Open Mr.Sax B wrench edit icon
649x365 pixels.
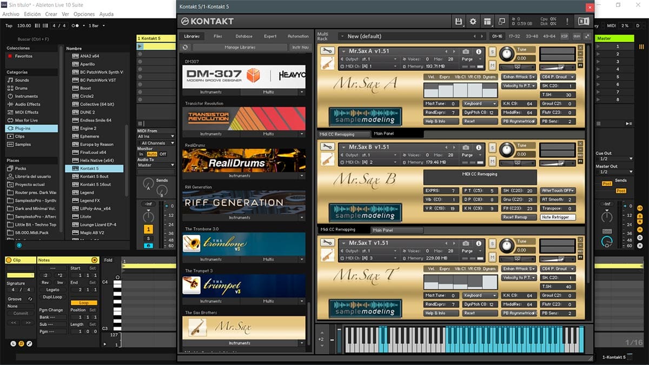pyautogui.click(x=327, y=146)
